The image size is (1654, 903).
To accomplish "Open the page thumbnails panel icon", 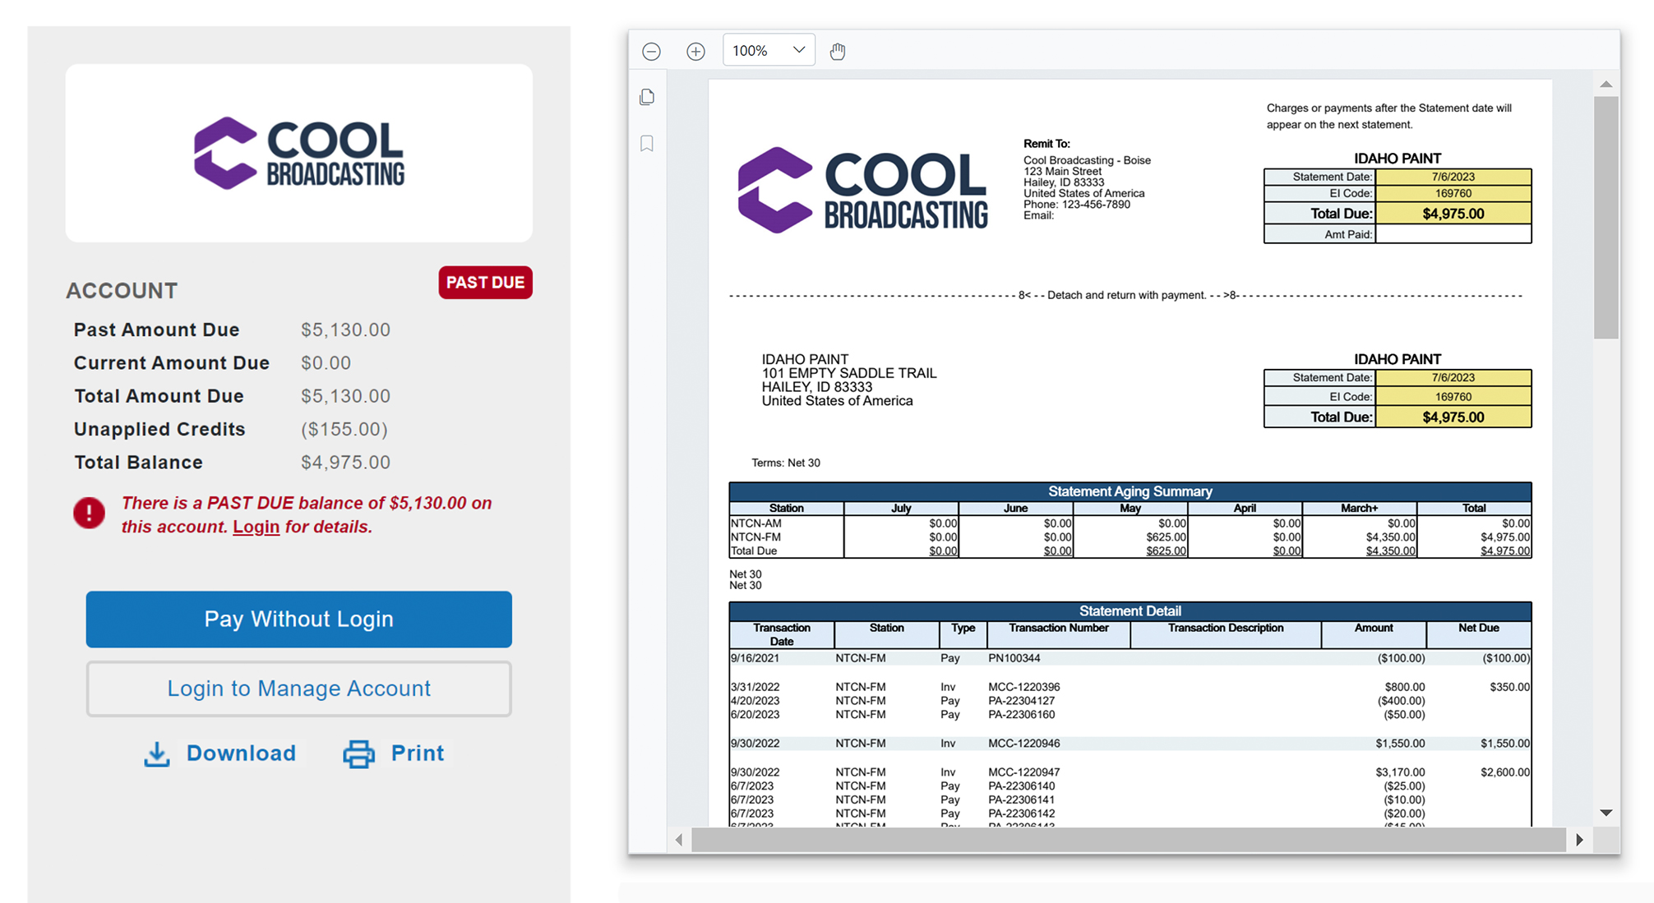I will 647,97.
